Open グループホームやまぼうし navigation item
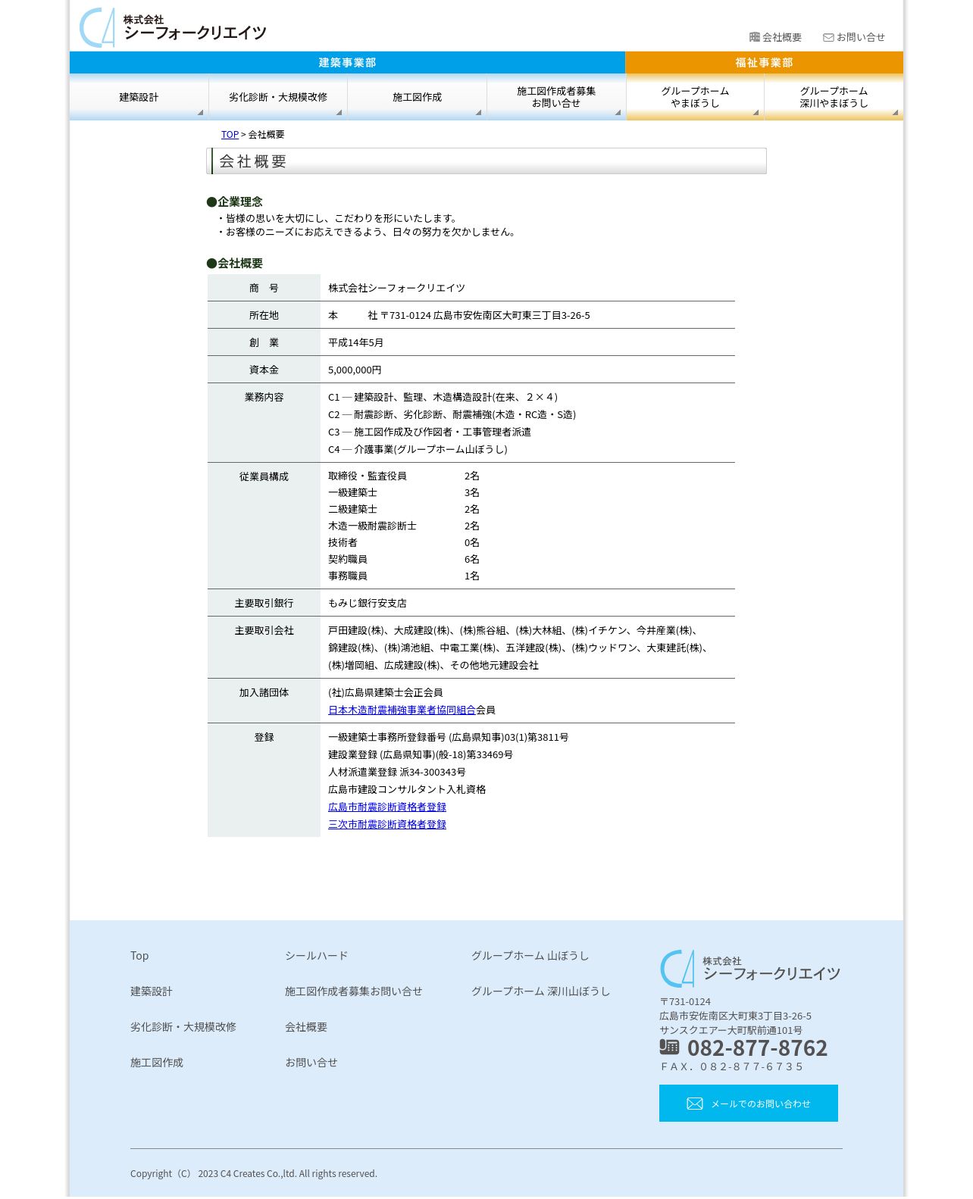This screenshot has width=973, height=1199. tap(695, 97)
